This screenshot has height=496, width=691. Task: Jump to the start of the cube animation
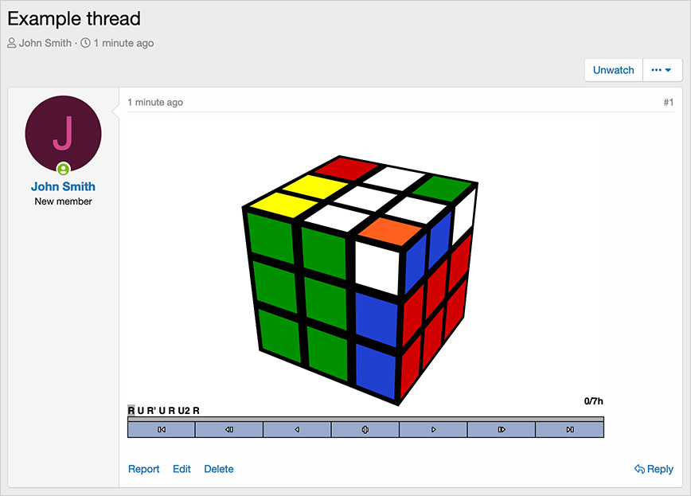(x=161, y=430)
